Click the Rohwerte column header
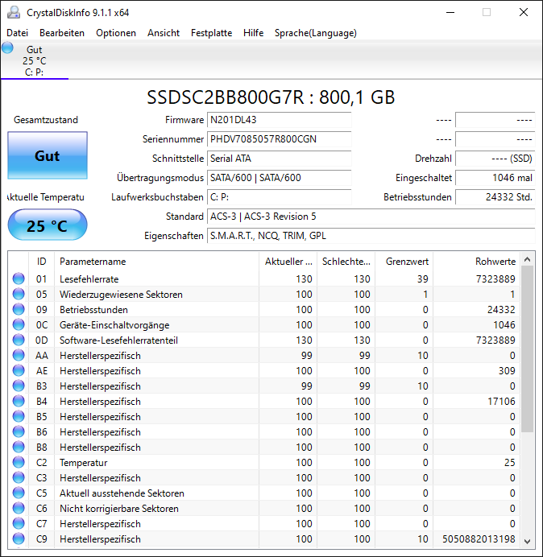Image resolution: width=543 pixels, height=557 pixels. (x=476, y=262)
